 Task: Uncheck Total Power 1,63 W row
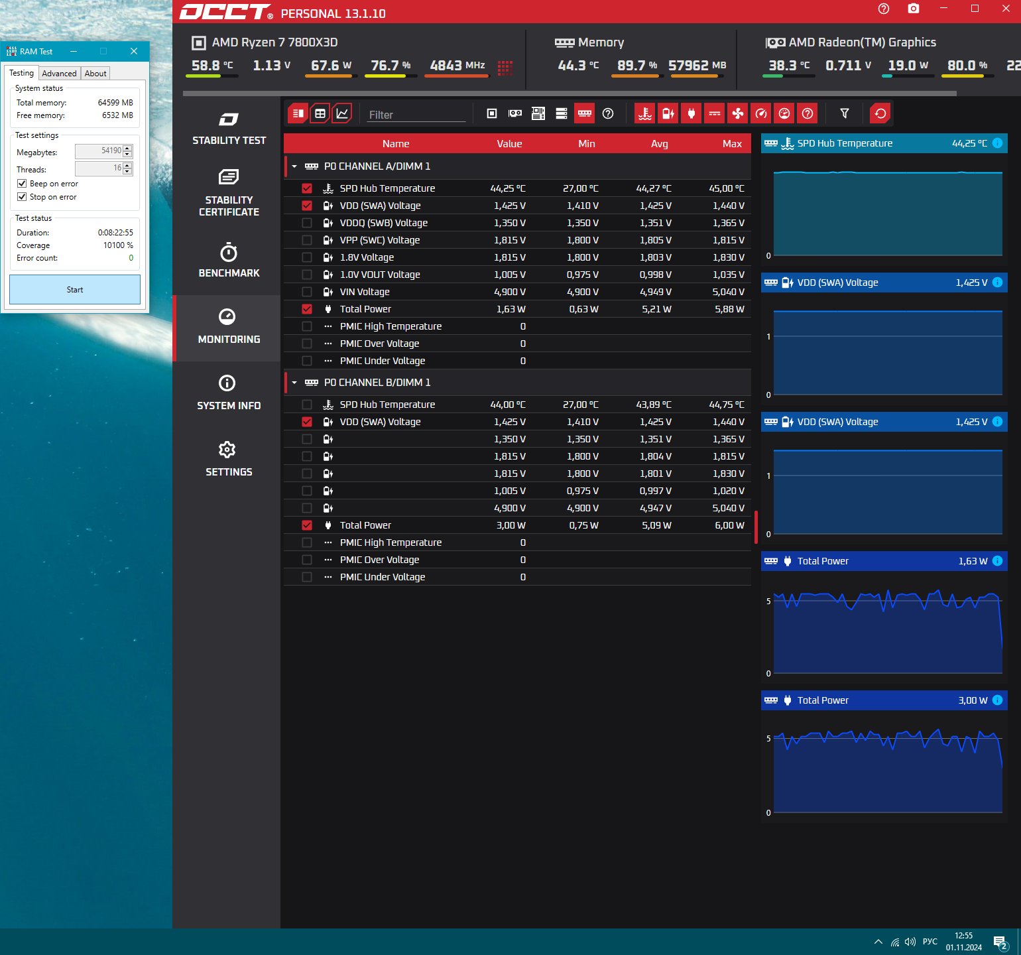307,309
